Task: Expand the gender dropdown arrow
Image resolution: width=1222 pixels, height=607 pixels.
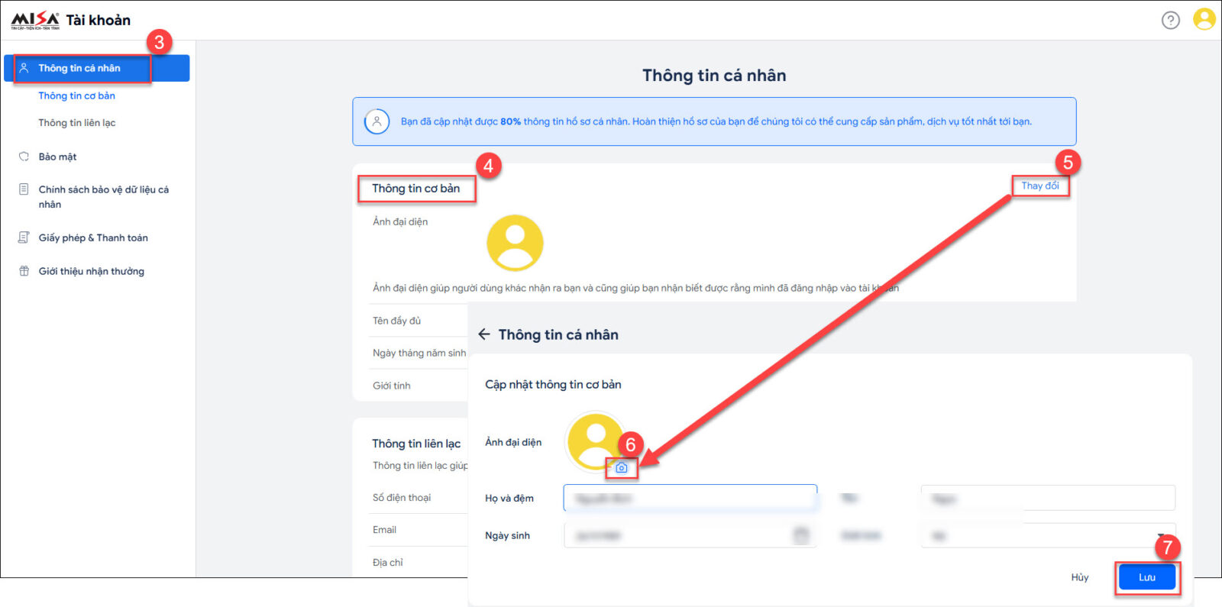Action: click(1161, 536)
